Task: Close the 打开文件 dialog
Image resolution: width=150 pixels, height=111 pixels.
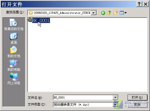Action: click(x=146, y=4)
